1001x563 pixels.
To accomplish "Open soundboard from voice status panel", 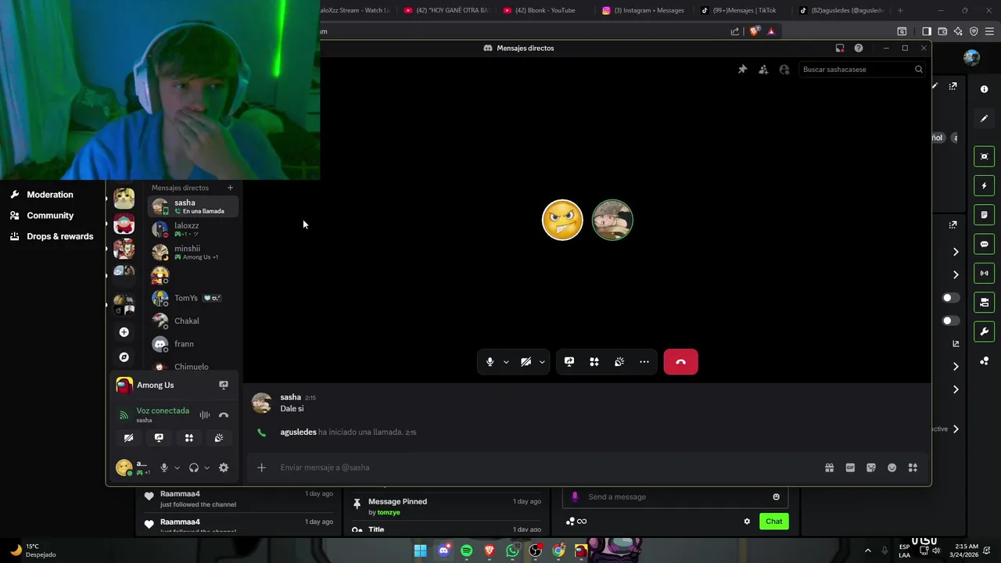I will 219,438.
